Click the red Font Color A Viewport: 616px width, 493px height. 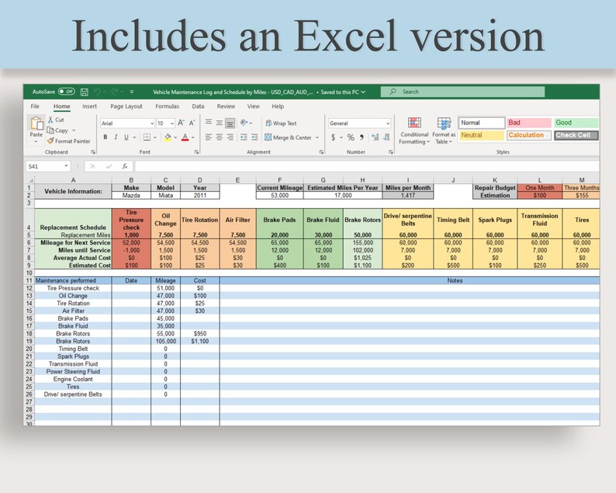pos(185,137)
